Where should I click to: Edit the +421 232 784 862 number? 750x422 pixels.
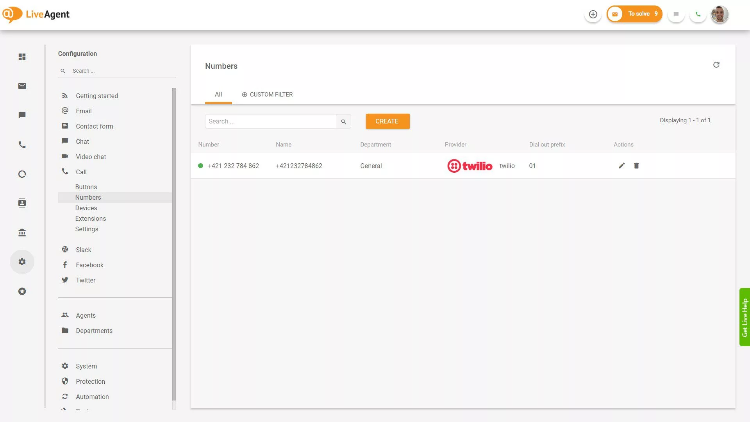pyautogui.click(x=621, y=166)
